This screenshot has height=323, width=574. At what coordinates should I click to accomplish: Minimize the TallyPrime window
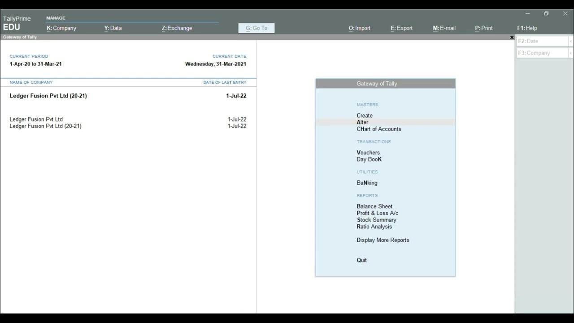pyautogui.click(x=528, y=13)
